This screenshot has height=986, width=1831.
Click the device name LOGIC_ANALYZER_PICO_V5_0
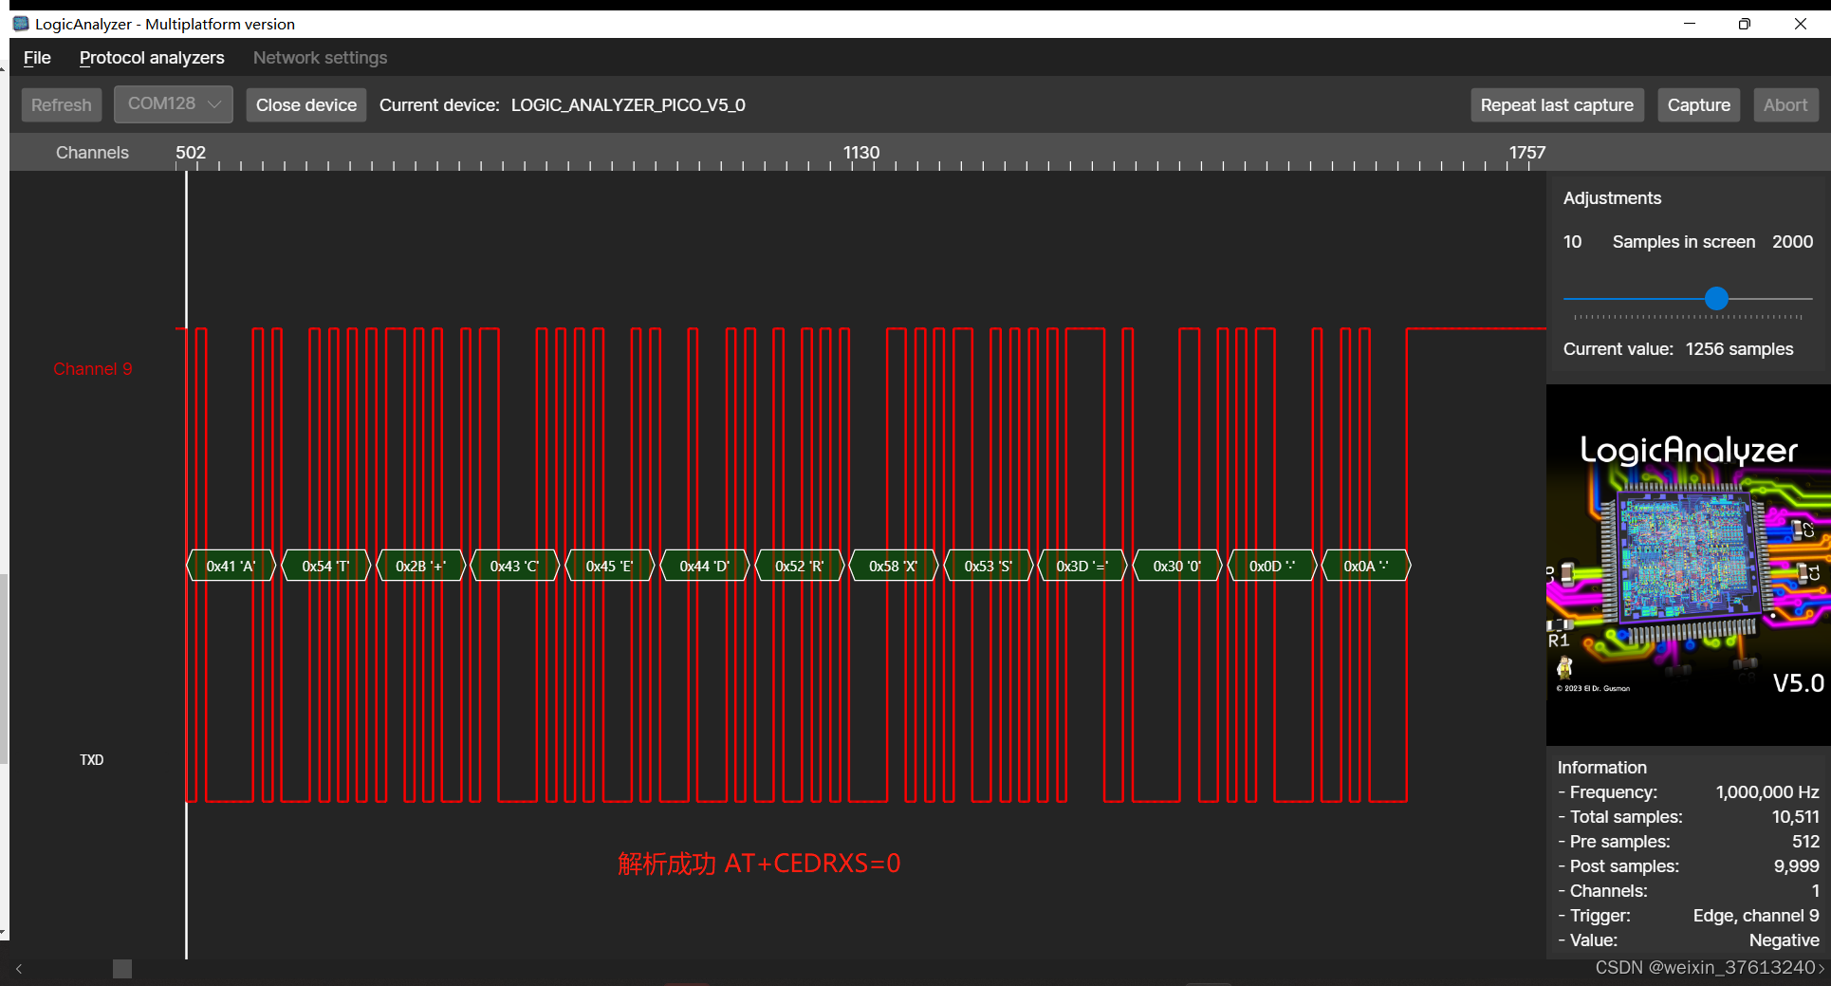click(628, 105)
